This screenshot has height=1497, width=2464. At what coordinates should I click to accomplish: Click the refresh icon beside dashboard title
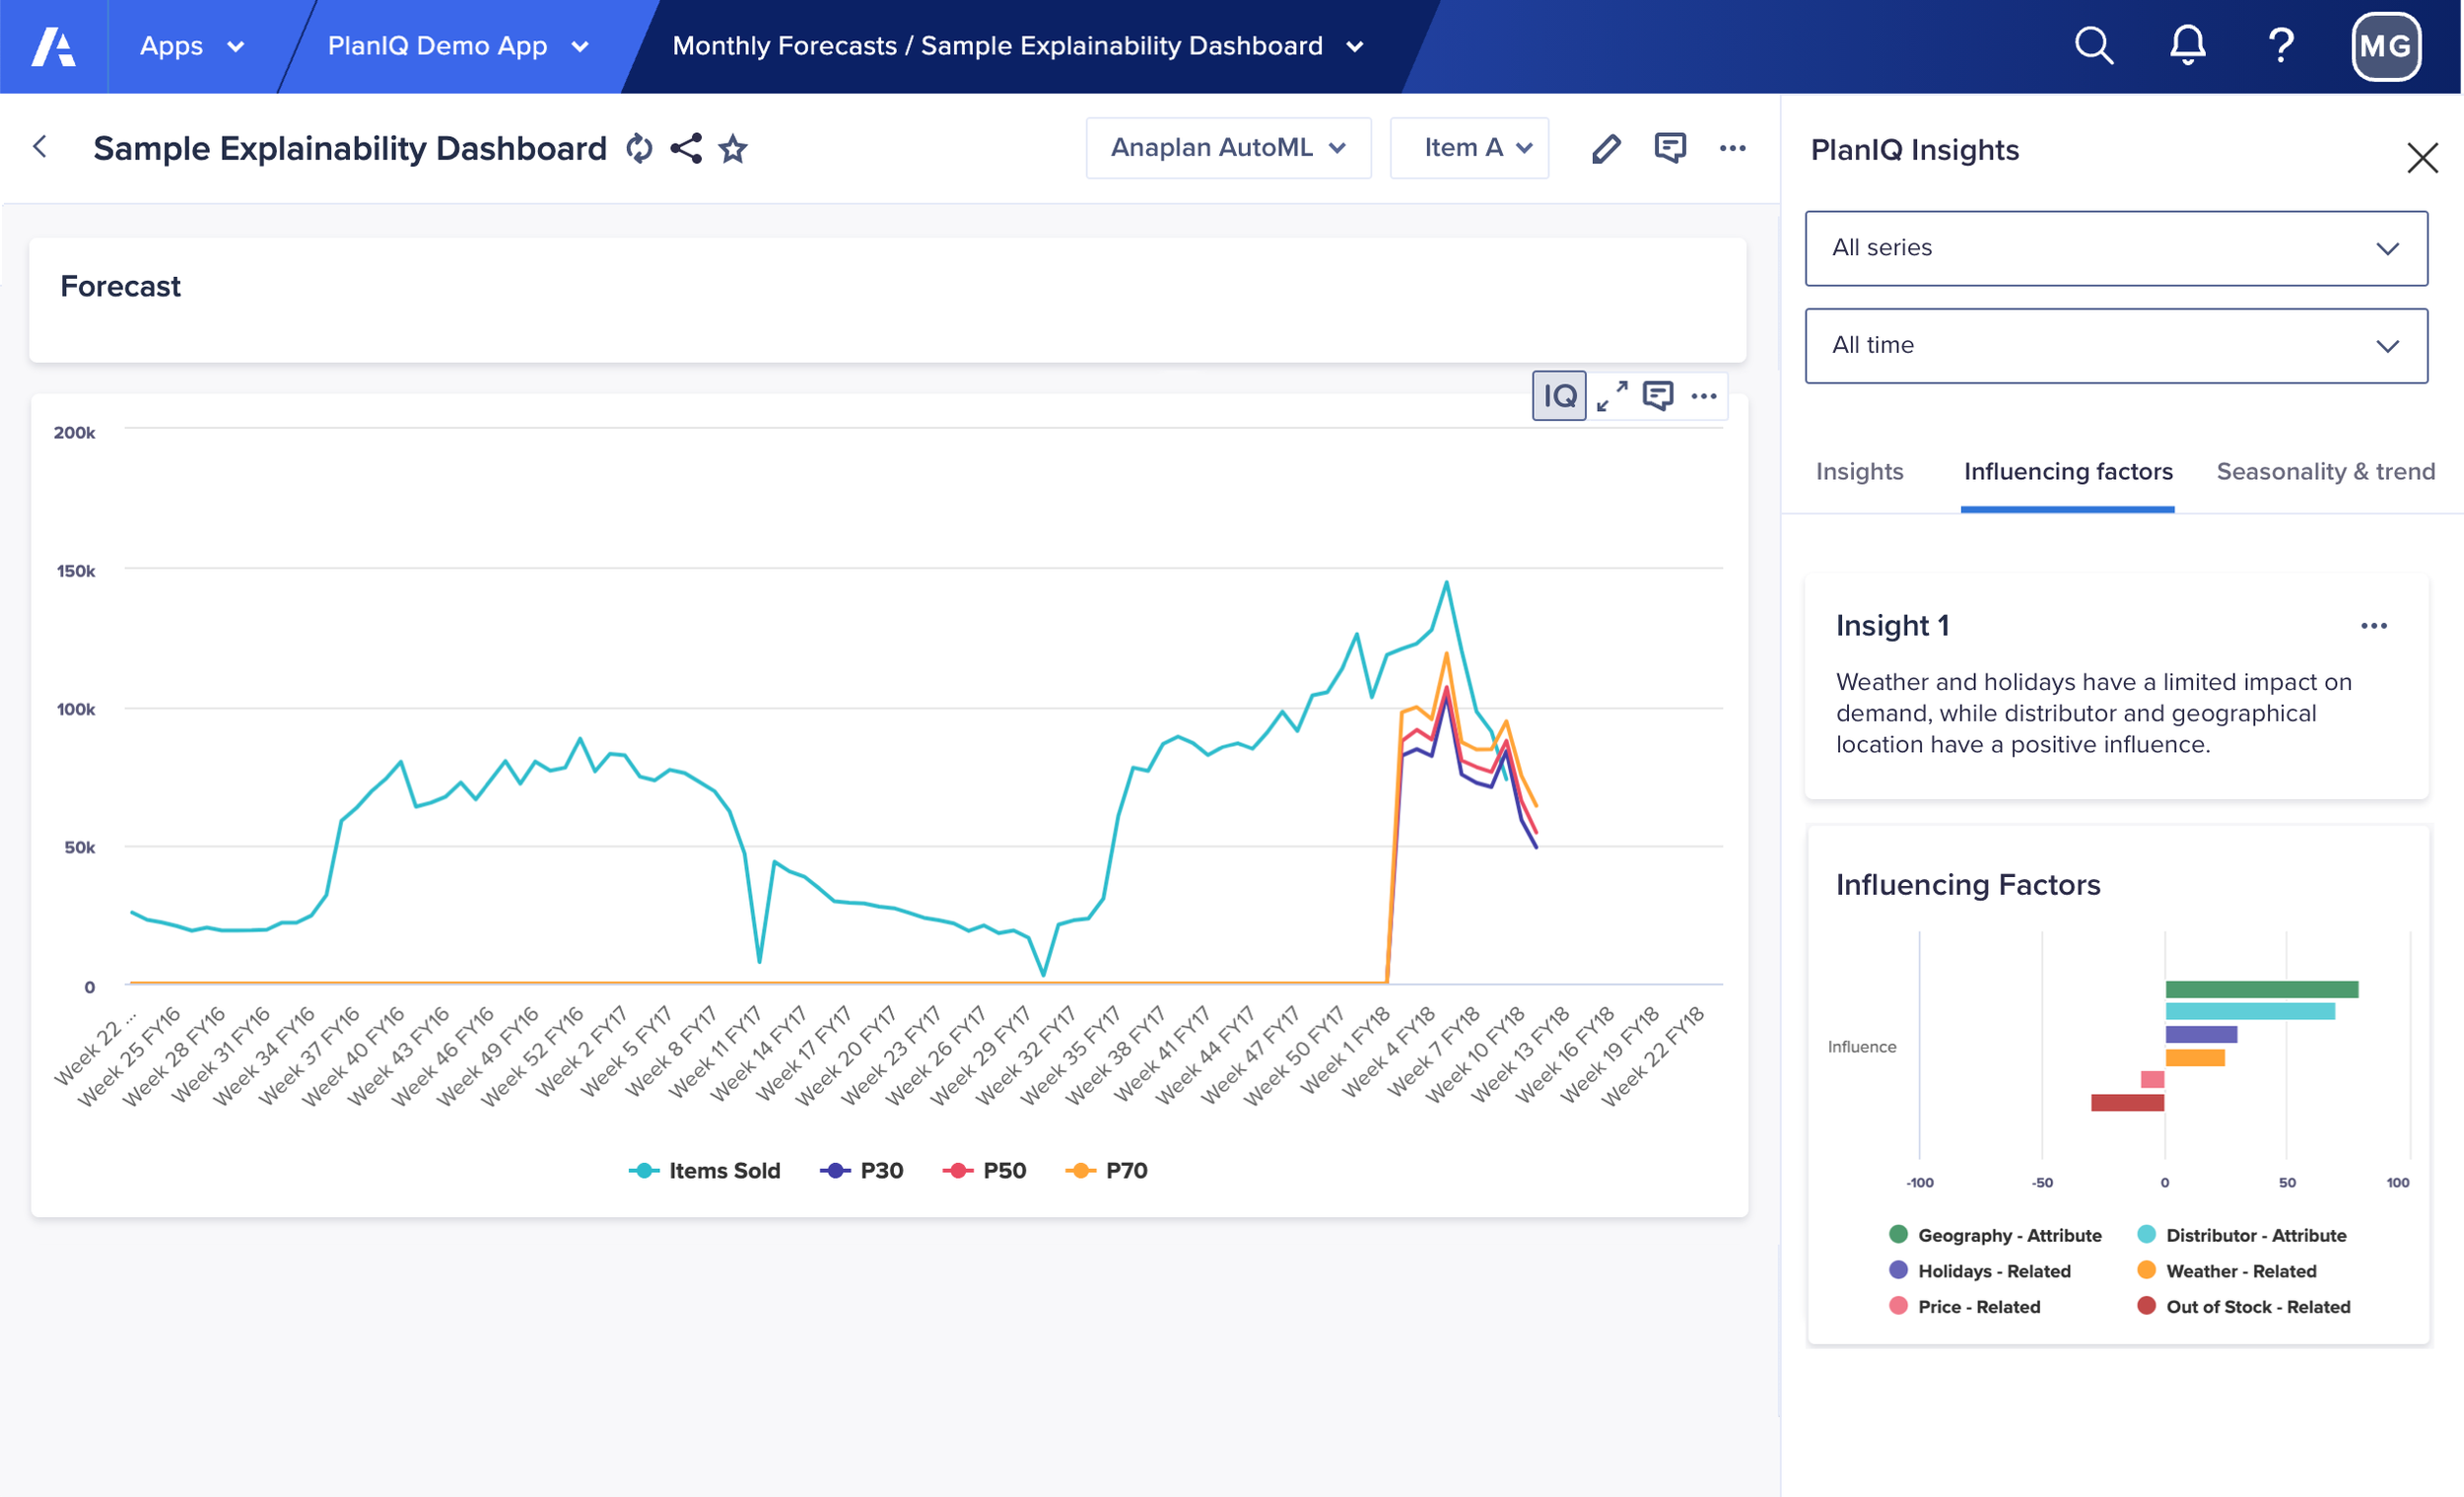(639, 149)
